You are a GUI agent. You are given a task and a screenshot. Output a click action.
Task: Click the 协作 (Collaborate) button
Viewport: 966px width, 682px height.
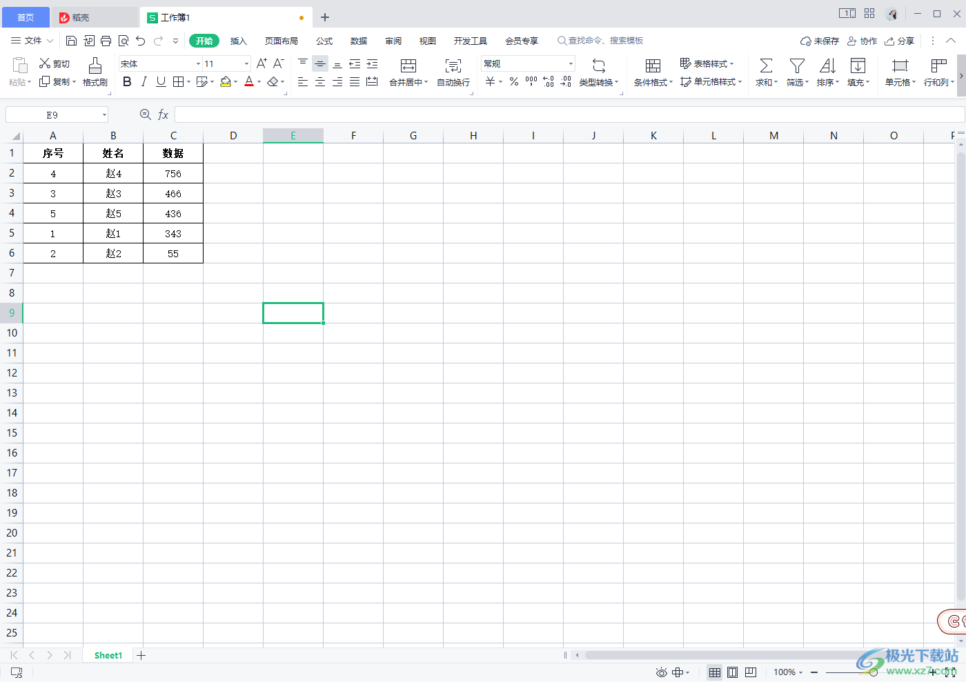(862, 41)
